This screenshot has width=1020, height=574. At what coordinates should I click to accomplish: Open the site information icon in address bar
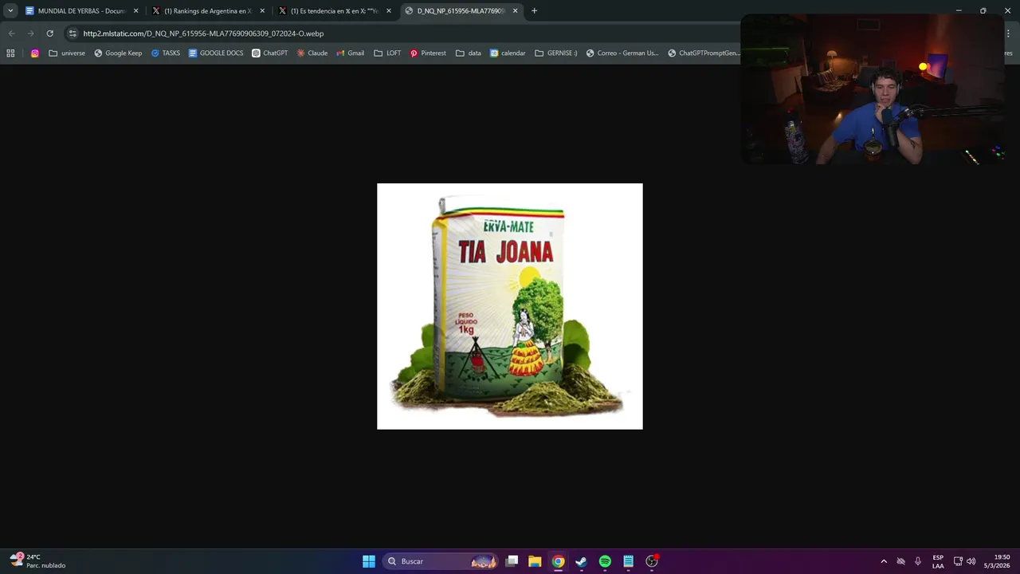point(73,33)
